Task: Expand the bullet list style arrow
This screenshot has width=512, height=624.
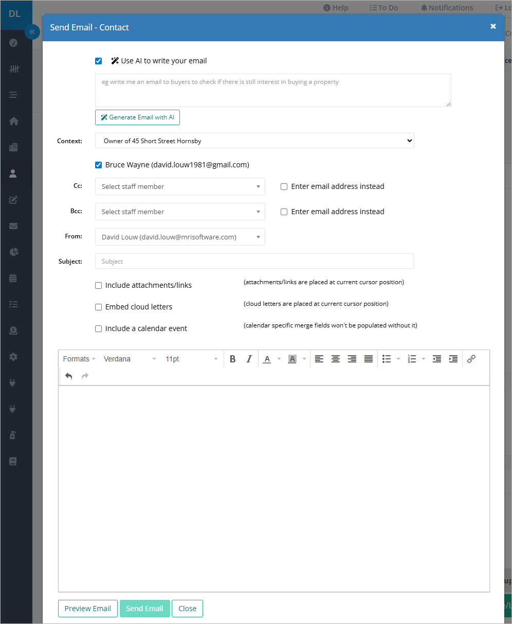Action: tap(398, 359)
